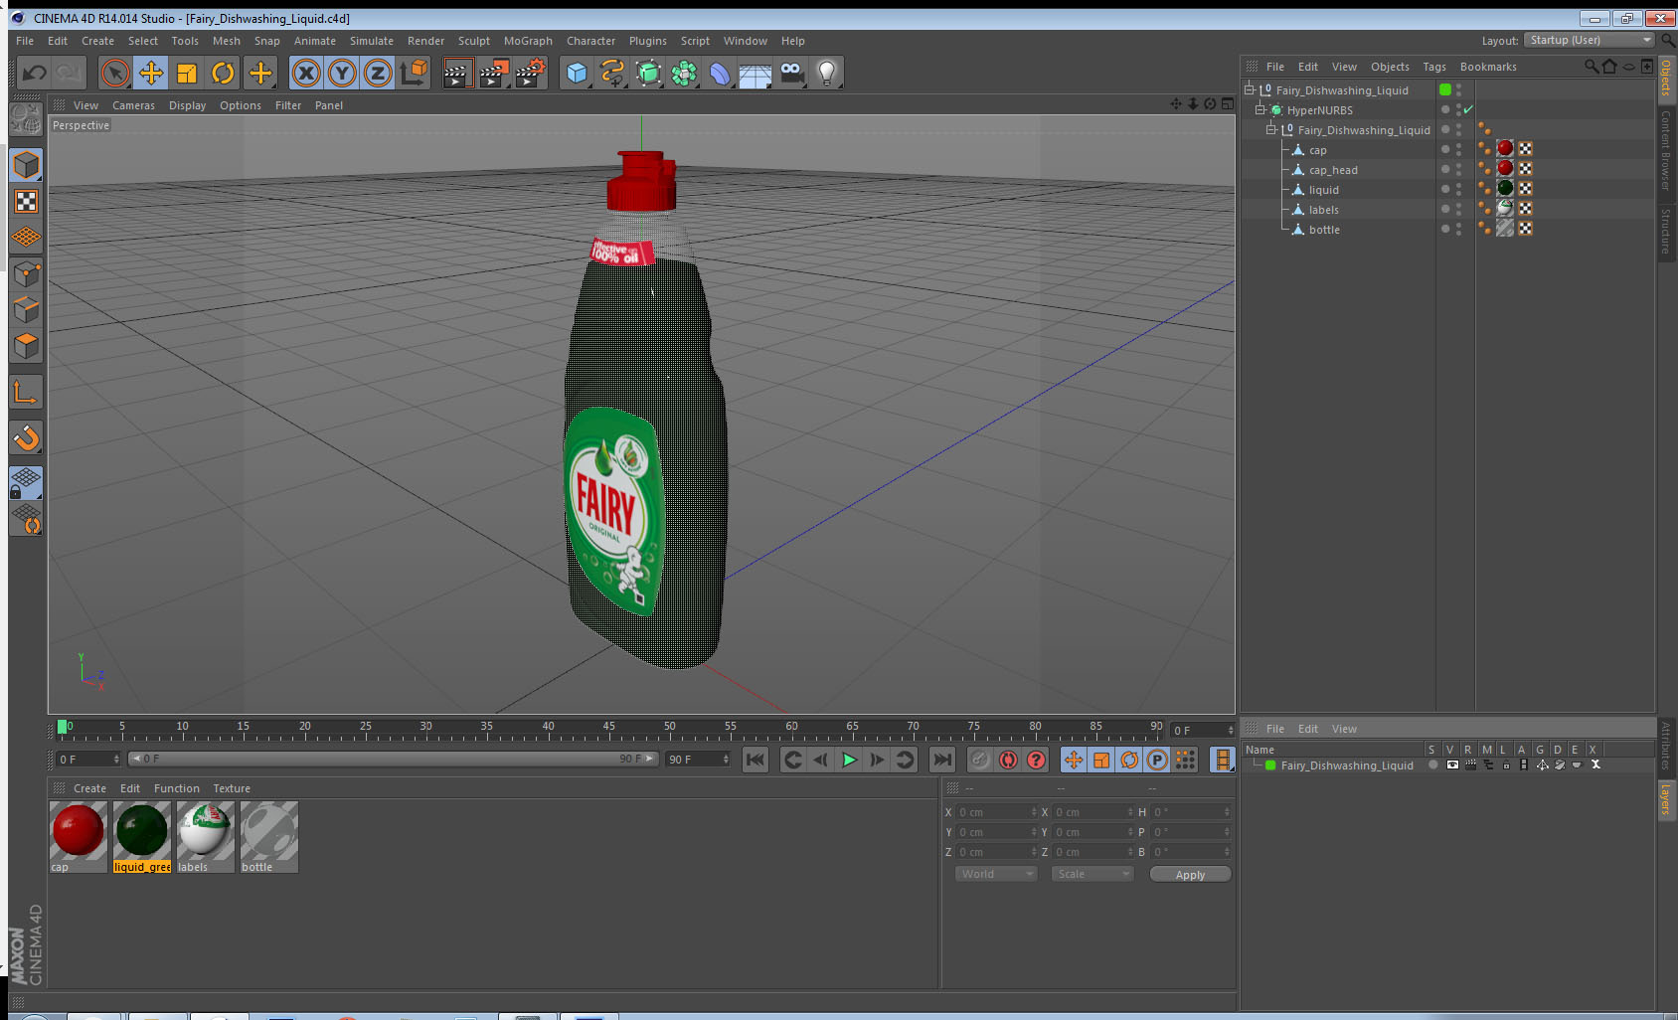
Task: Go to start of animation
Action: pos(755,760)
